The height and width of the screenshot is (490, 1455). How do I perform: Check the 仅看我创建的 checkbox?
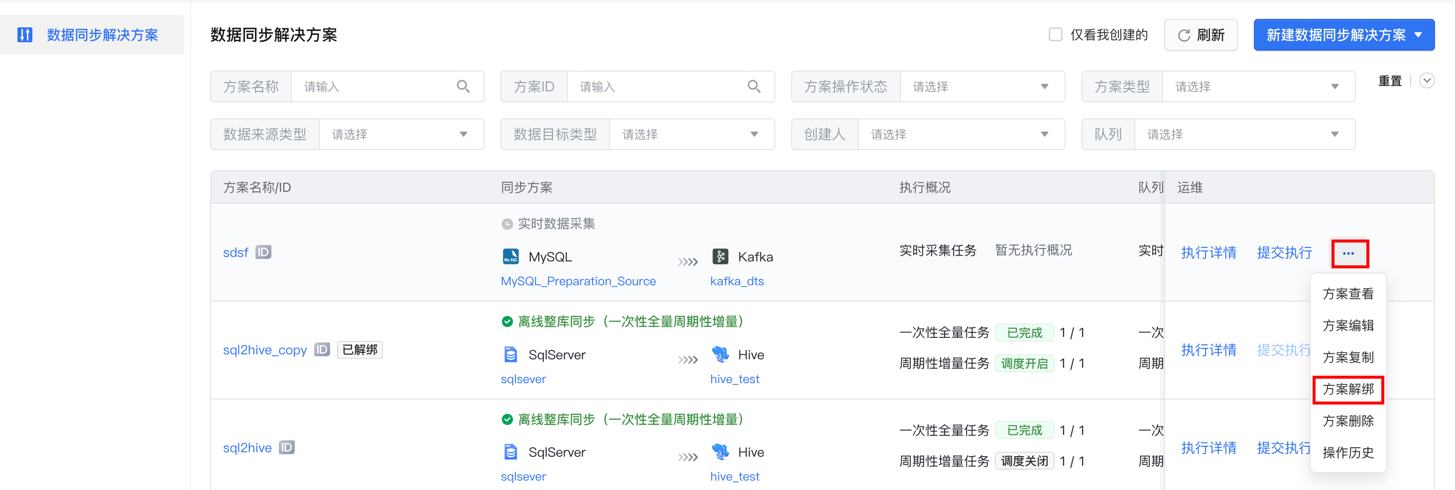tap(1055, 34)
